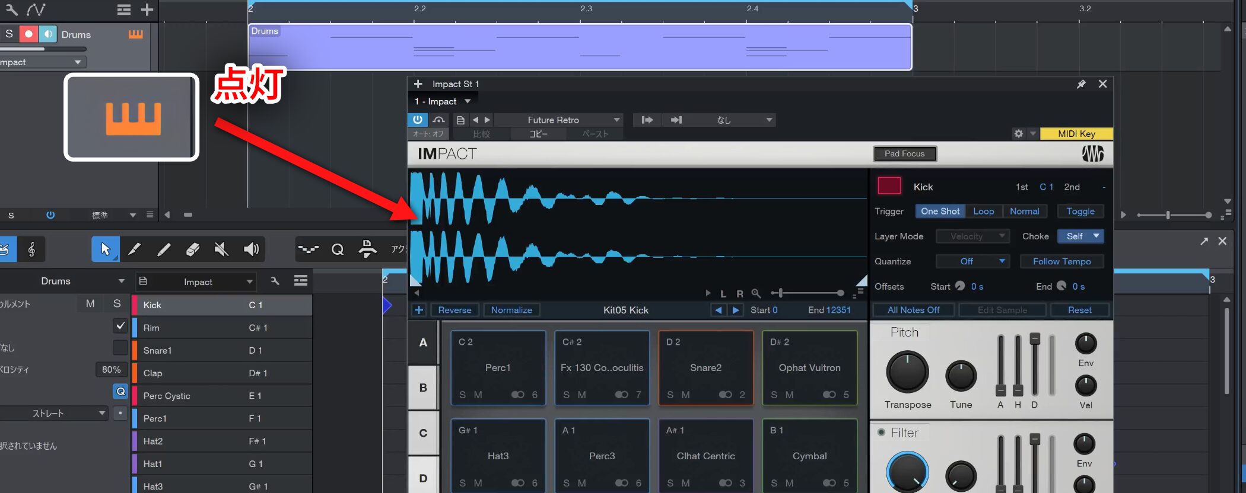
Task: Select the Eraser tool
Action: click(193, 249)
